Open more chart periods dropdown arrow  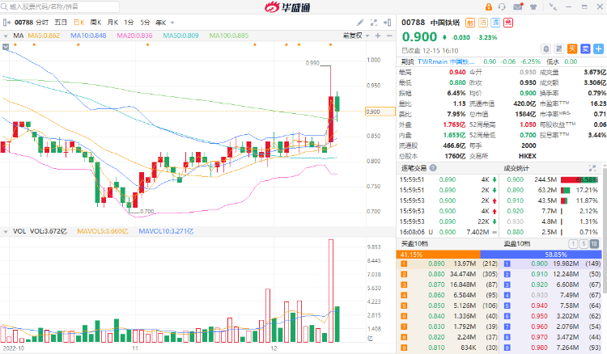click(172, 23)
